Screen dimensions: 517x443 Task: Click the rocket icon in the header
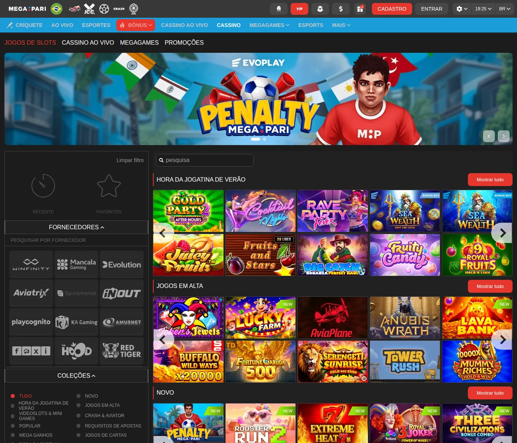279,9
